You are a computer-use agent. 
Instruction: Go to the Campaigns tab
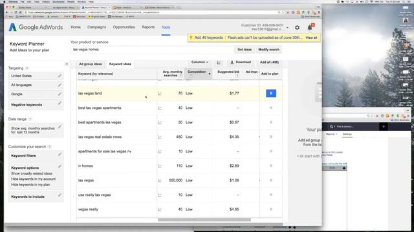pos(96,27)
